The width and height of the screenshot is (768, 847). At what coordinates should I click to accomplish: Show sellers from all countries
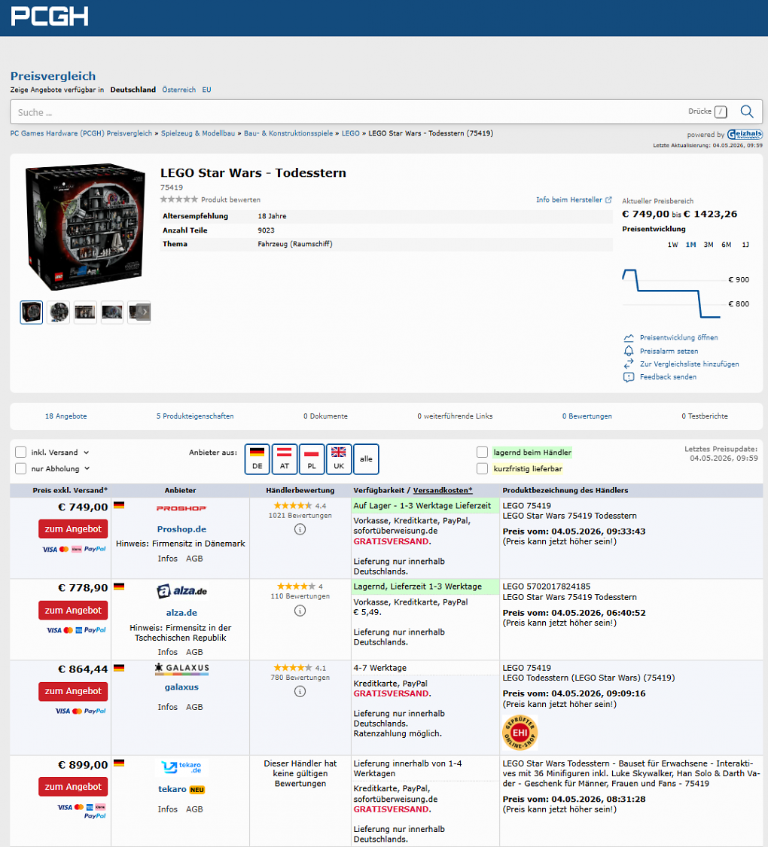pos(366,459)
